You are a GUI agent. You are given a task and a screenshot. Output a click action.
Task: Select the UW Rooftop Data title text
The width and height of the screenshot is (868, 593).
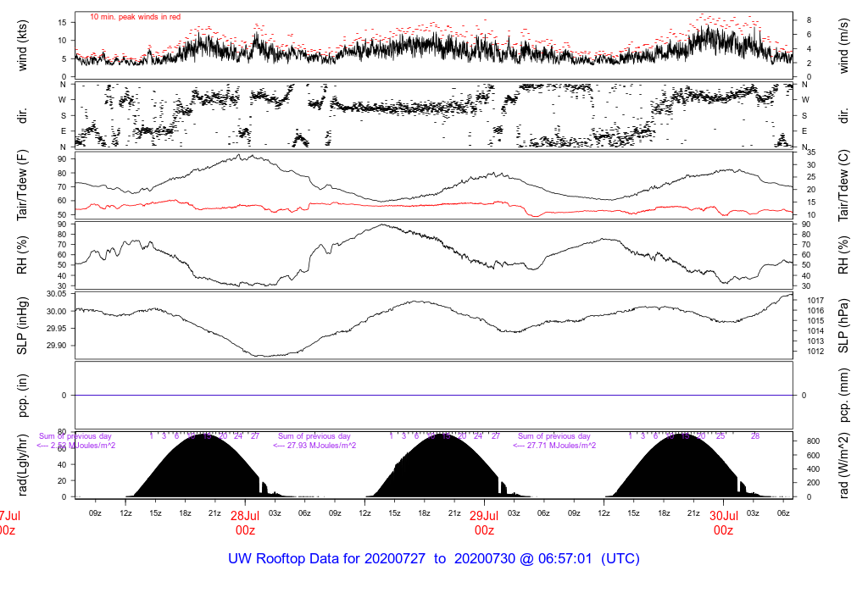433,559
